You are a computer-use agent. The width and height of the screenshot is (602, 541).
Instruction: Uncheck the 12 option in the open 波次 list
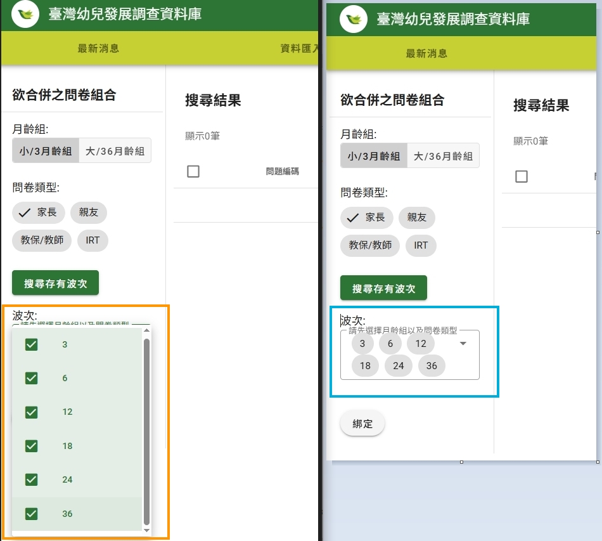coord(31,412)
